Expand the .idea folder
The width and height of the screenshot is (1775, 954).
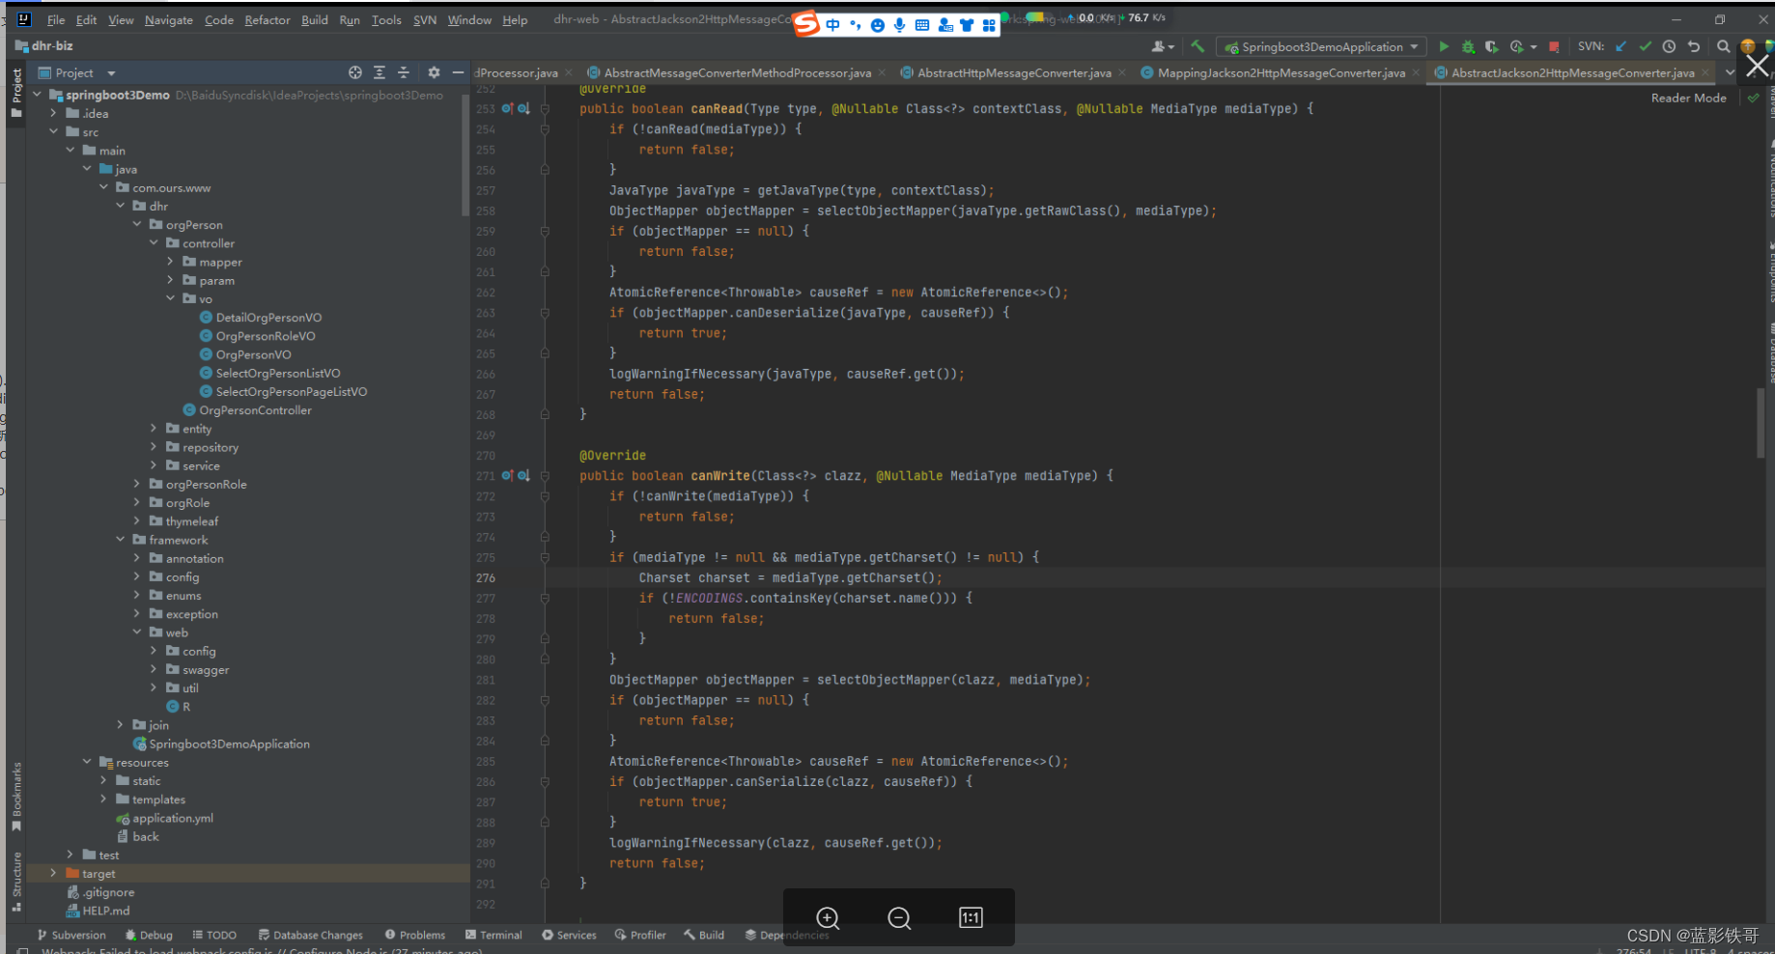coord(54,113)
